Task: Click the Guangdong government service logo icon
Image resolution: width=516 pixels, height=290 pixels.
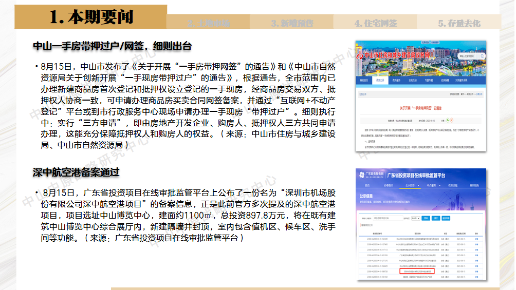Action: 361,175
